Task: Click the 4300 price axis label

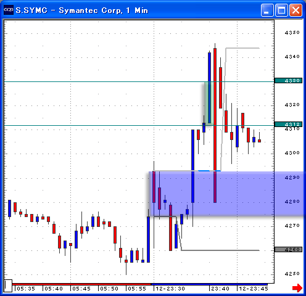Action: click(x=292, y=153)
